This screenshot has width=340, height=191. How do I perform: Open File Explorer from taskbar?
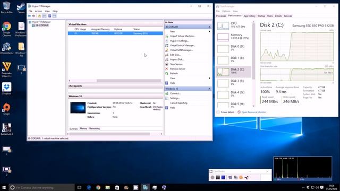pos(107,187)
